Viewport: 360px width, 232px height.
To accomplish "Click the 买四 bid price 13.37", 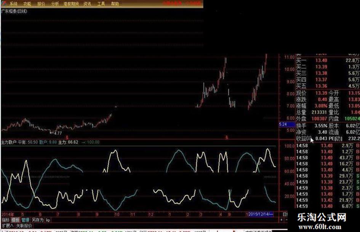I will coord(321,80).
